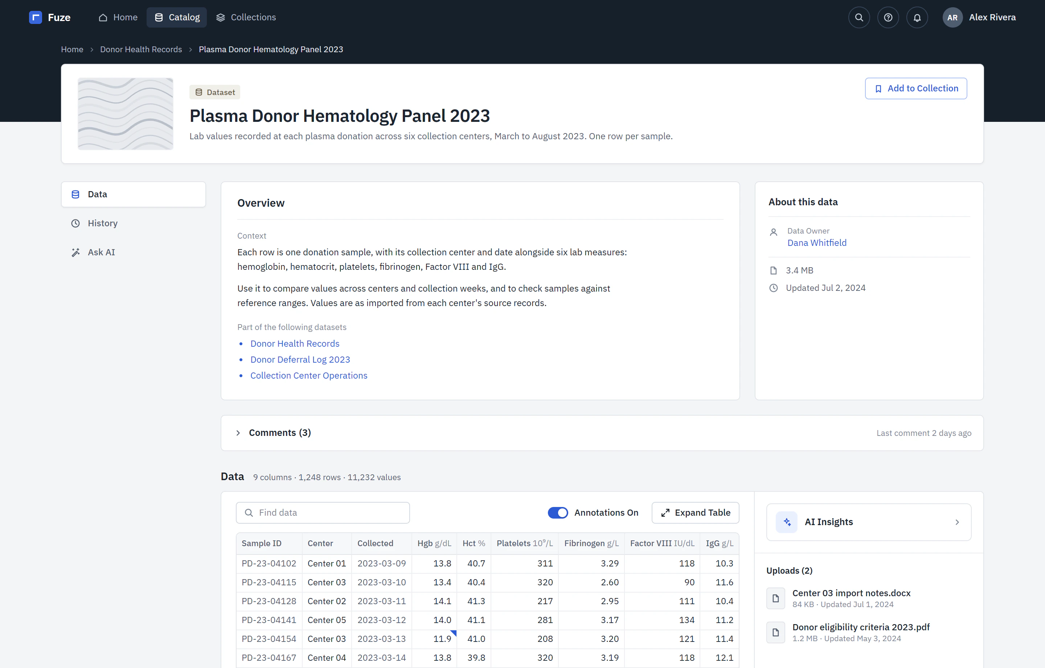Click the Platelets column header
This screenshot has height=668, width=1045.
point(525,544)
